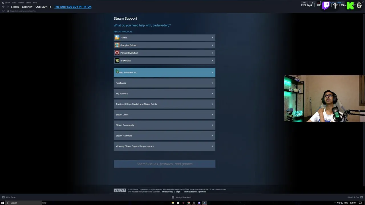The width and height of the screenshot is (365, 205).
Task: Open Friends & Chat
Action: (x=355, y=197)
